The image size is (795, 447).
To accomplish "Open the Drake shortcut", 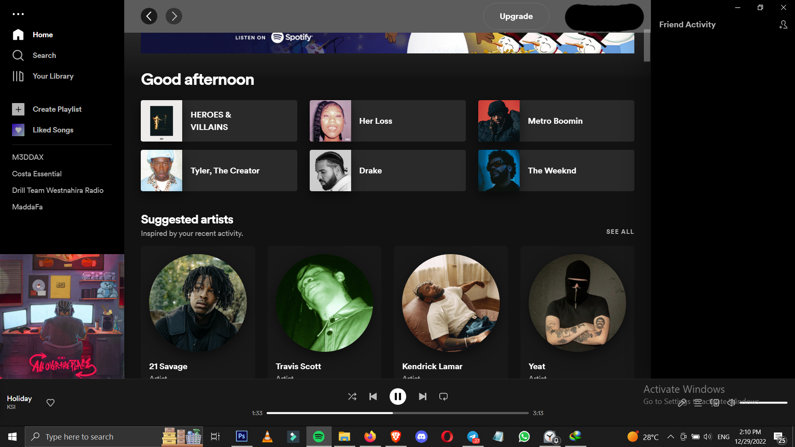I will tap(388, 171).
